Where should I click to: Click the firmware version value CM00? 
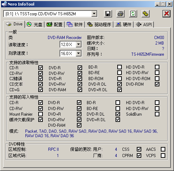point(159,38)
